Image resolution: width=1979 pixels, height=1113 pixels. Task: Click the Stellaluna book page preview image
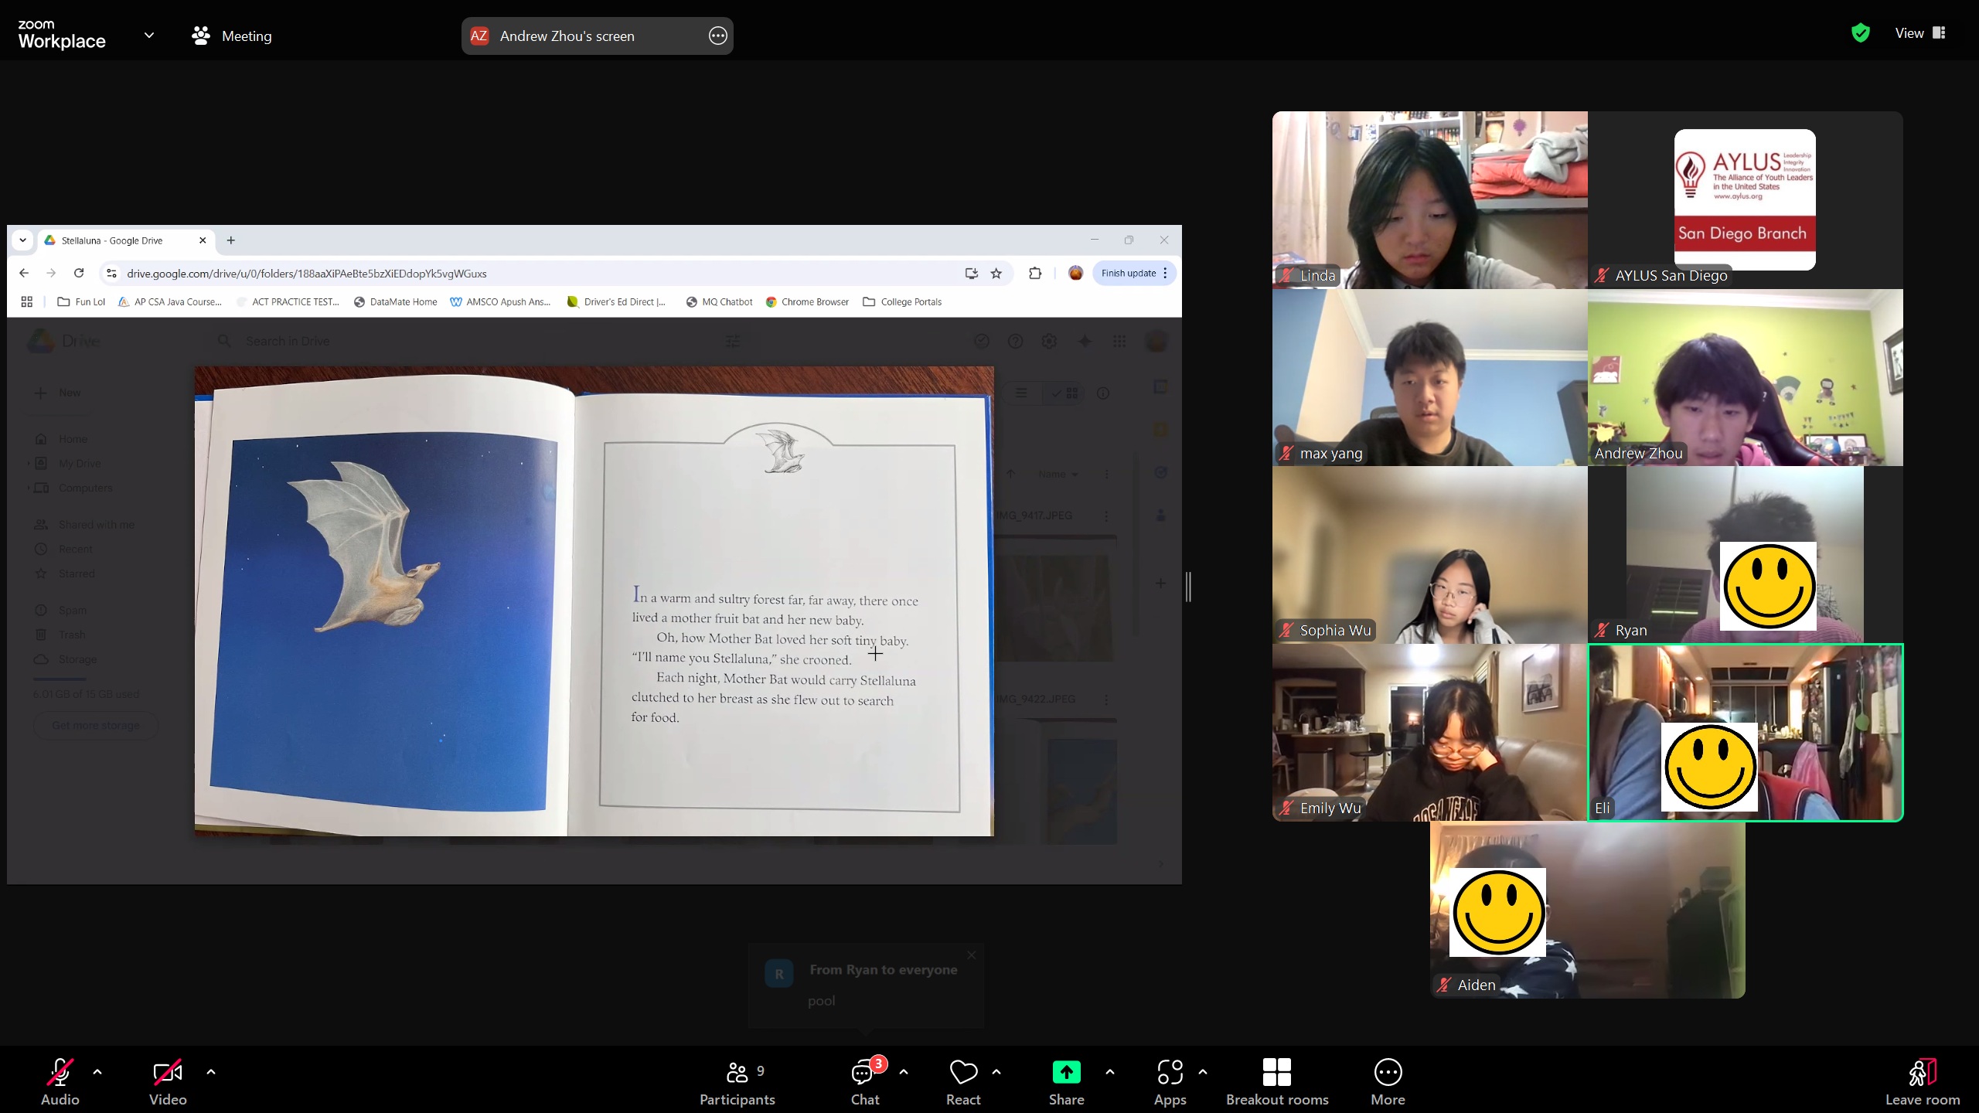click(594, 601)
